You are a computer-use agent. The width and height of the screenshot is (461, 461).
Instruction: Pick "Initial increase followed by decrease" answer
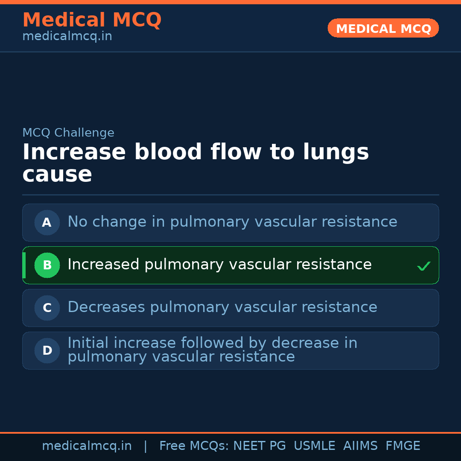pyautogui.click(x=212, y=350)
